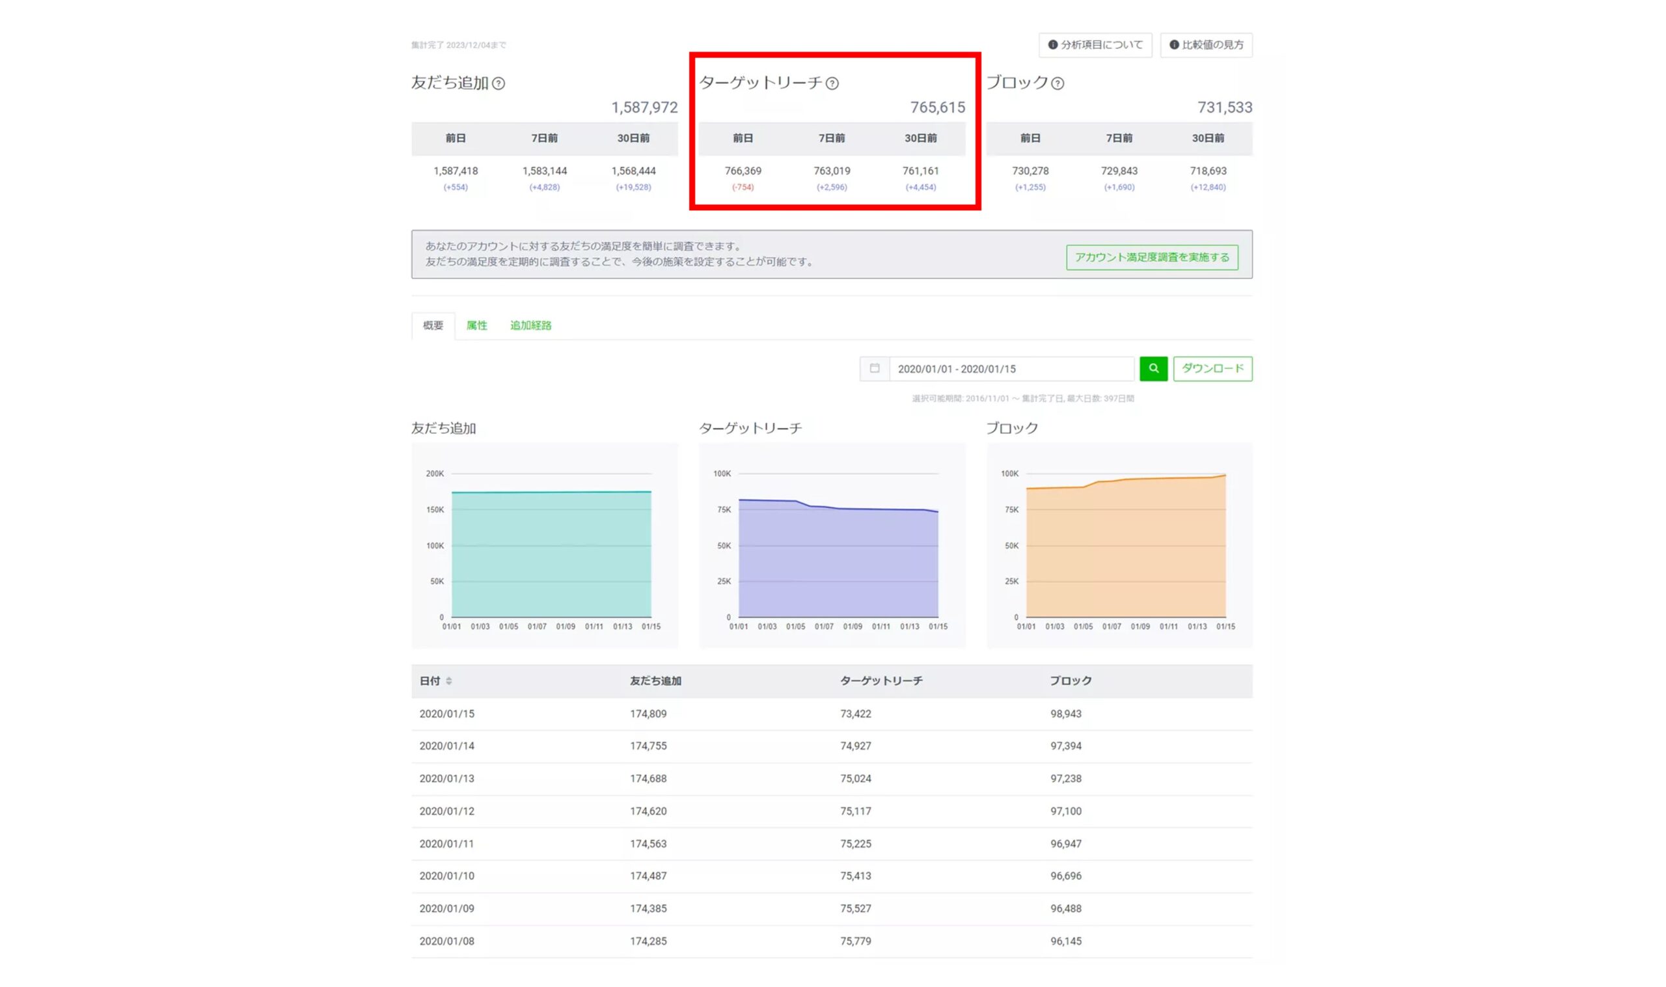This screenshot has width=1666, height=987.
Task: Open 比較値の見方 info button
Action: point(1207,44)
